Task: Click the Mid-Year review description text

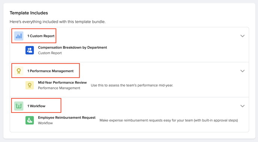Action: point(132,85)
